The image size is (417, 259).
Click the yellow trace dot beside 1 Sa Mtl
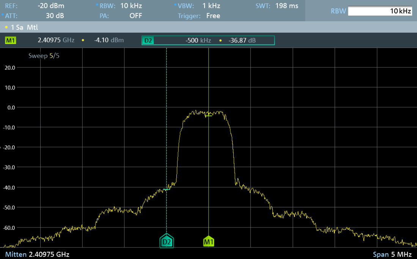pos(6,27)
